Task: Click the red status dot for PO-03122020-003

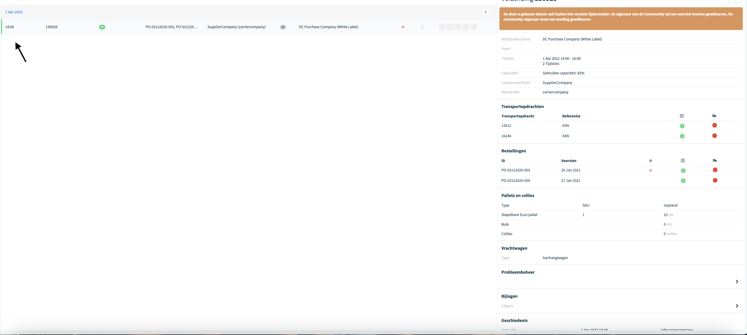Action: [x=715, y=170]
